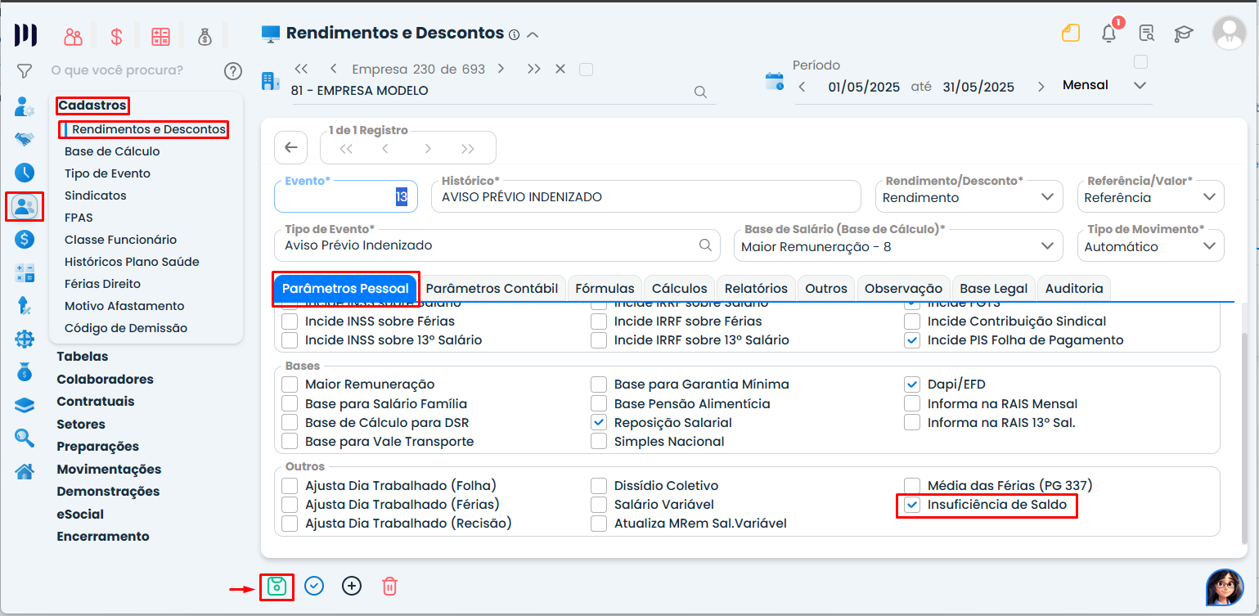Open the help question mark icon
The width and height of the screenshot is (1259, 616).
point(233,71)
